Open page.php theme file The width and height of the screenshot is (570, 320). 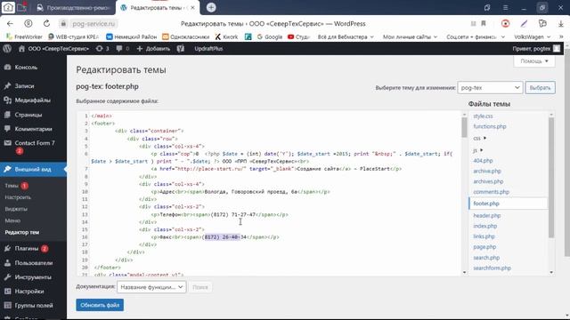(484, 247)
